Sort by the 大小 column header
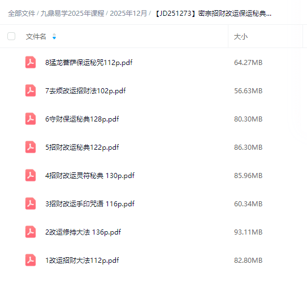Viewport: 307px width, 286px height. 241,37
